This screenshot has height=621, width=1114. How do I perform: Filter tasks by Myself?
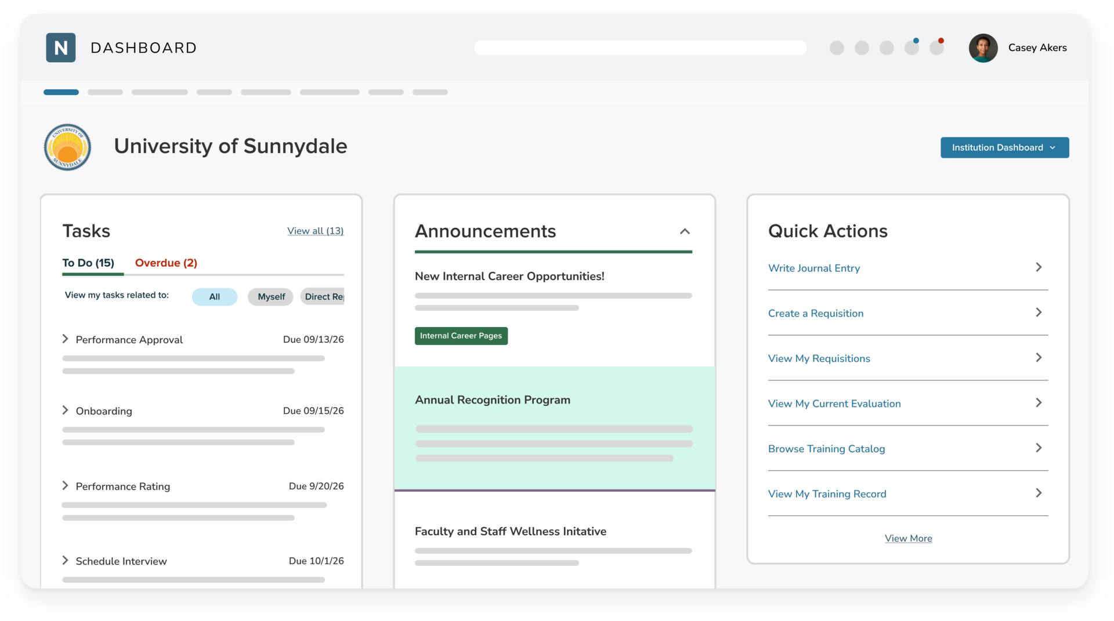[271, 296]
